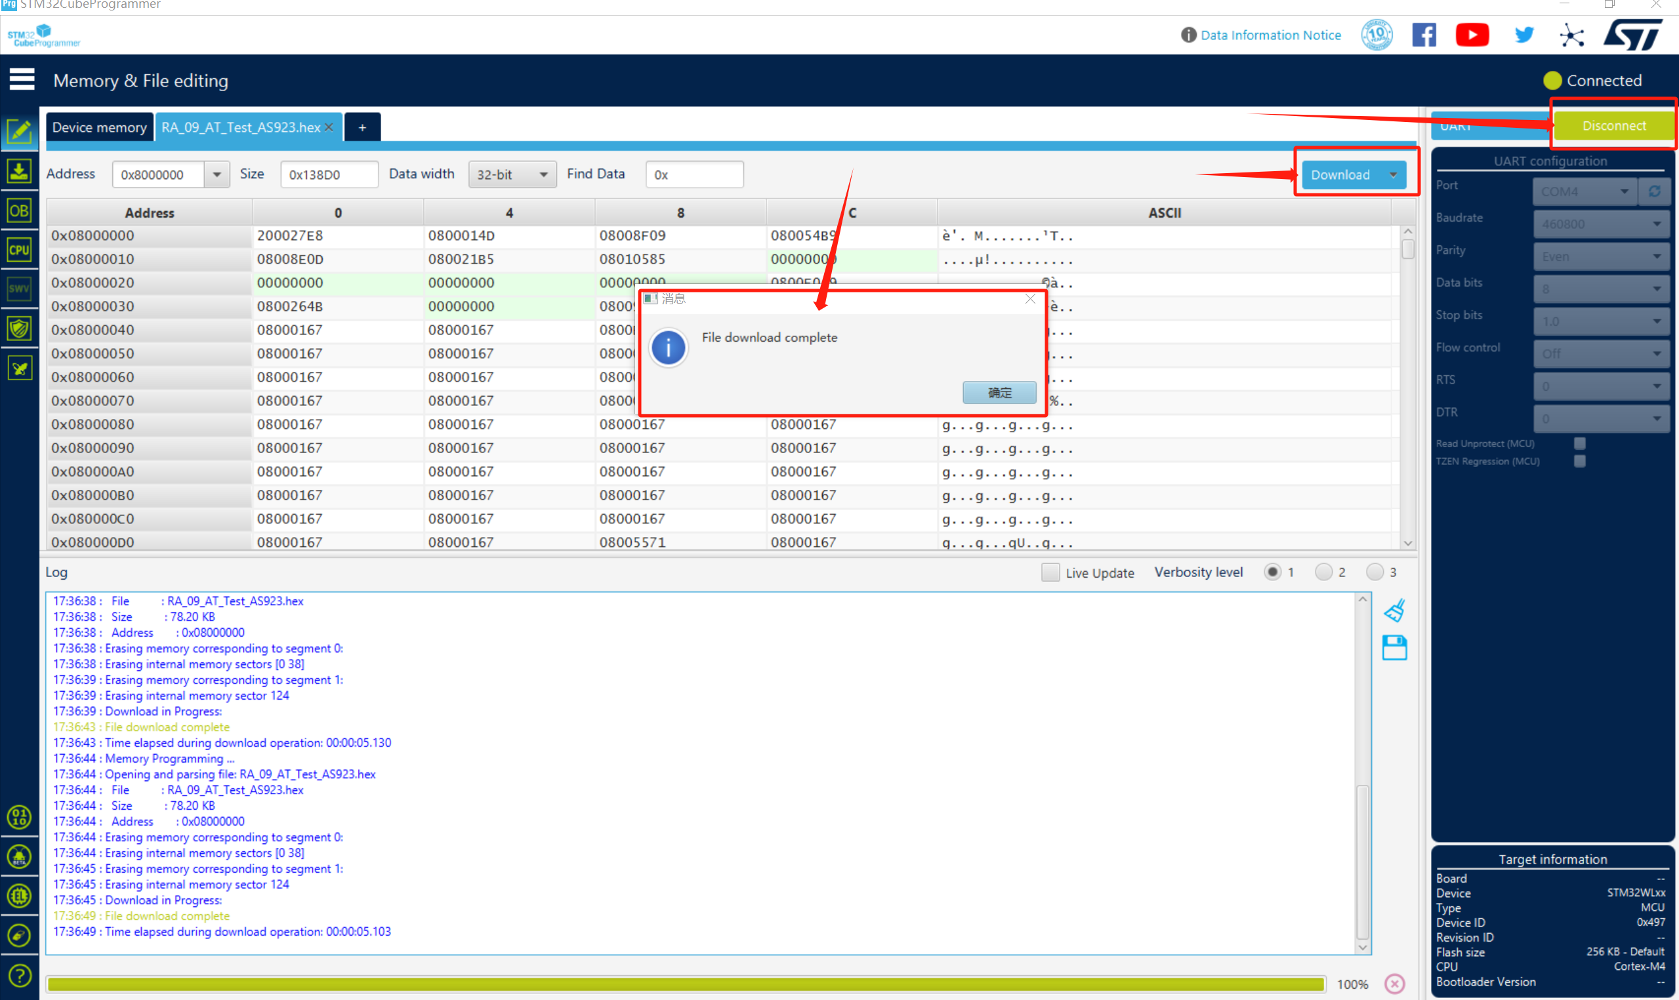Click the clear log broom icon
1679x1000 pixels.
pyautogui.click(x=1394, y=610)
